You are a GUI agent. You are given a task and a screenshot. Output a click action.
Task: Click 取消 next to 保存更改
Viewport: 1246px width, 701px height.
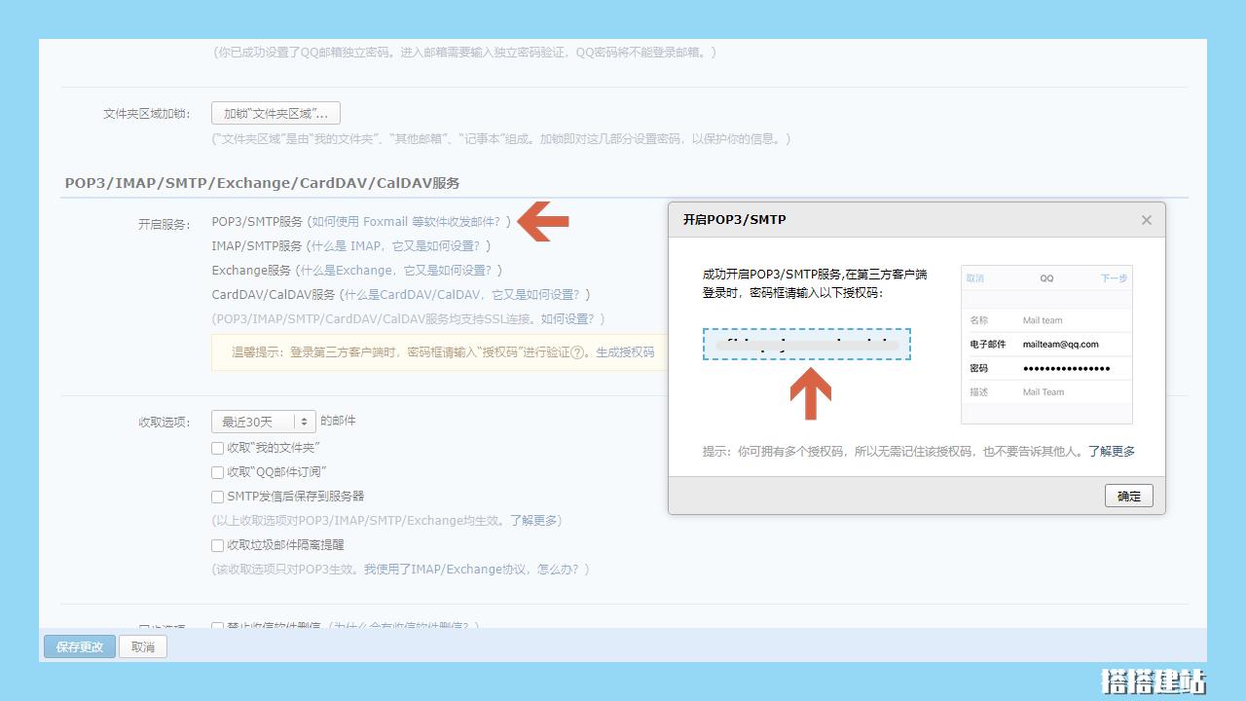[142, 646]
